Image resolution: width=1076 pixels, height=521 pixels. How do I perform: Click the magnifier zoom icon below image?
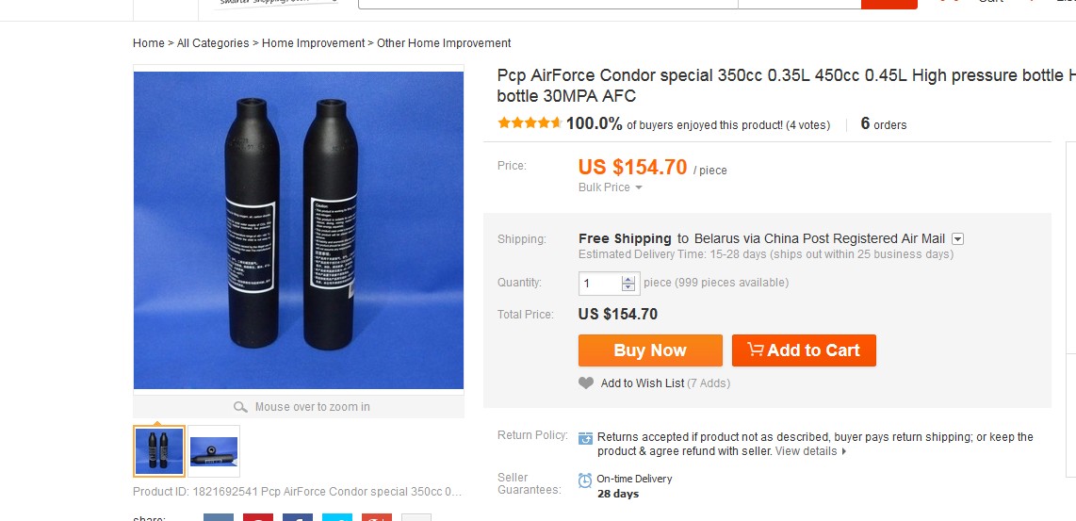click(x=240, y=407)
